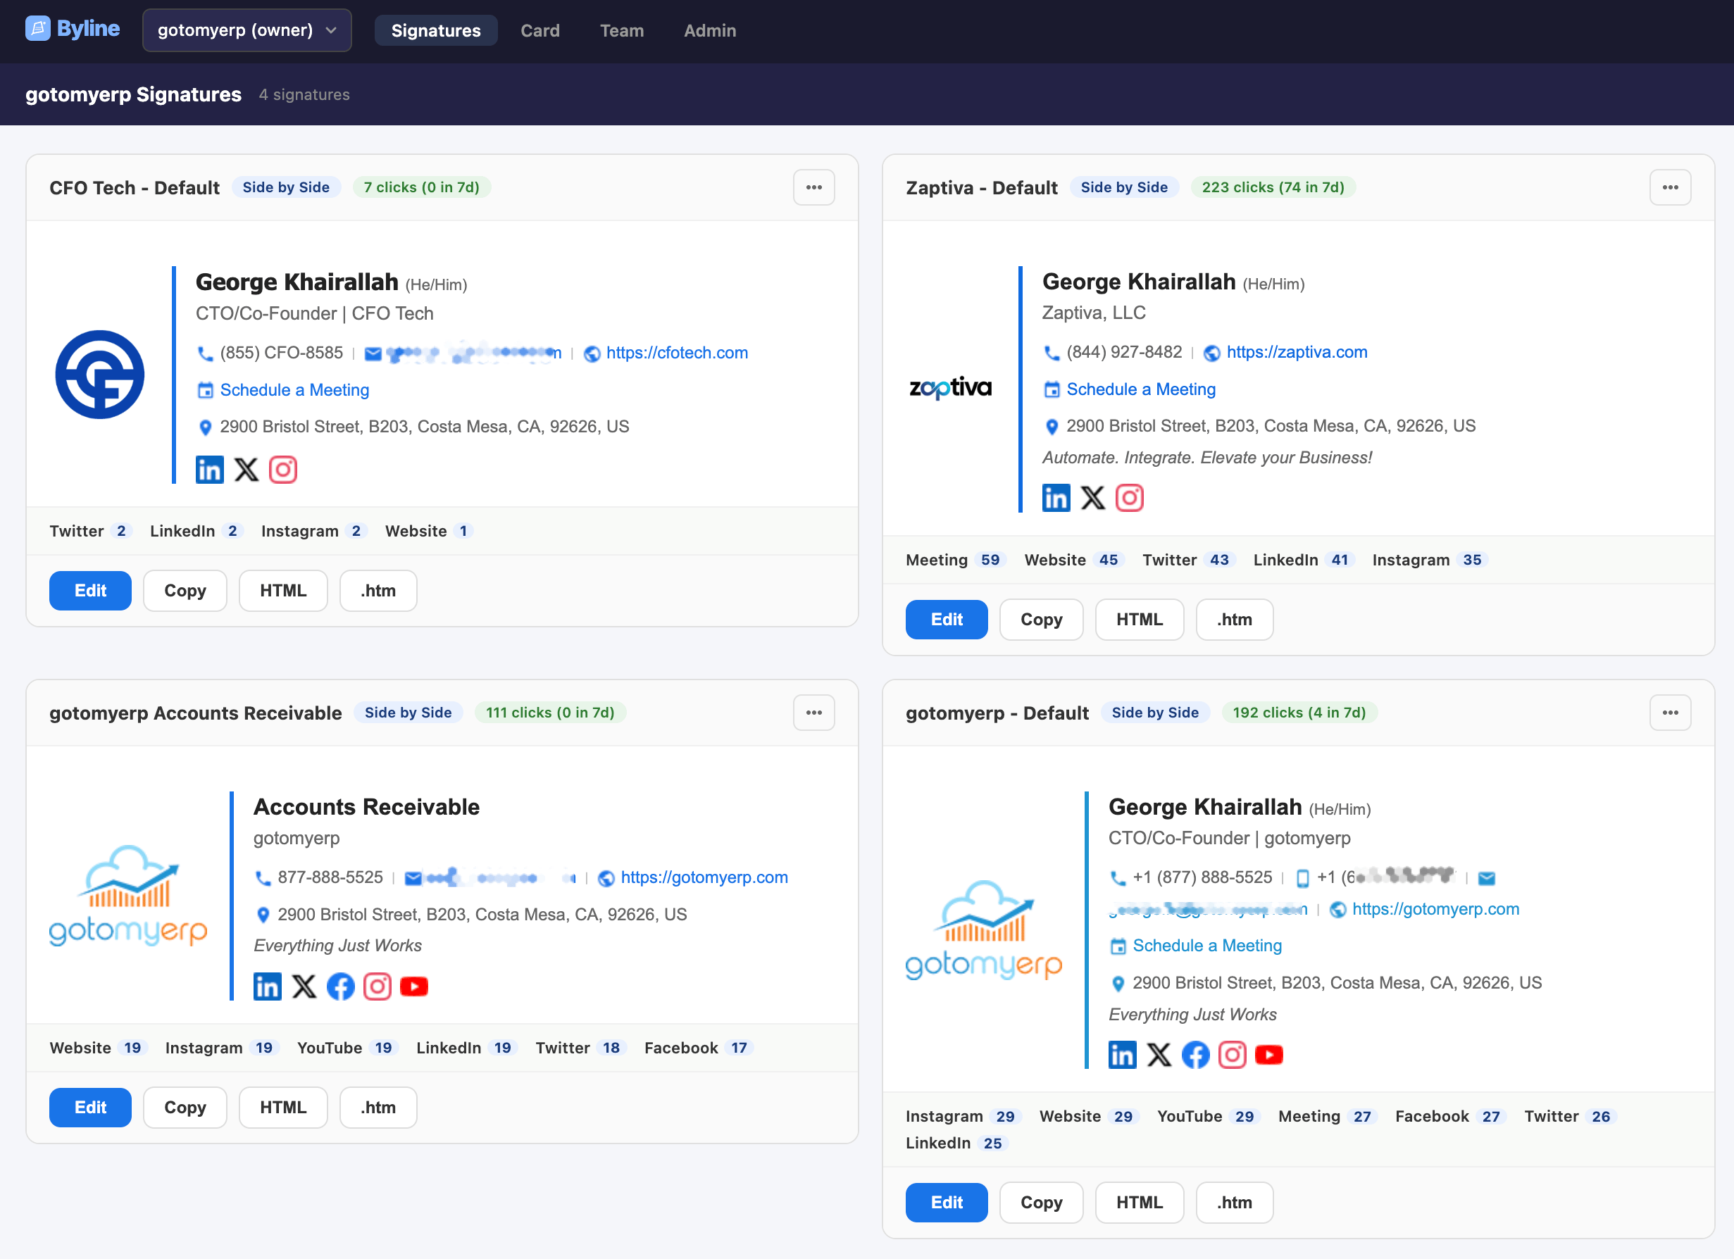1734x1259 pixels.
Task: Get HTML for gotomyerp Accounts Receivable signature
Action: tap(283, 1108)
